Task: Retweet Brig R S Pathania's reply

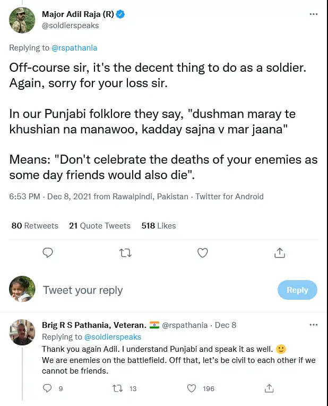Action: pyautogui.click(x=118, y=388)
